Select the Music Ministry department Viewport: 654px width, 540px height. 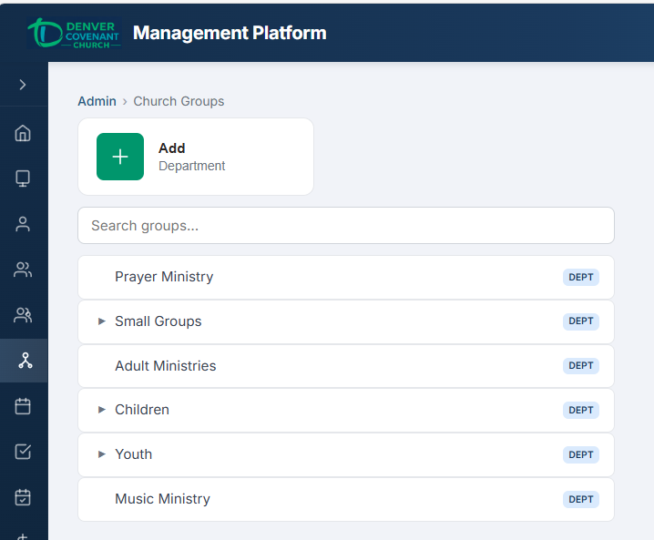point(162,499)
